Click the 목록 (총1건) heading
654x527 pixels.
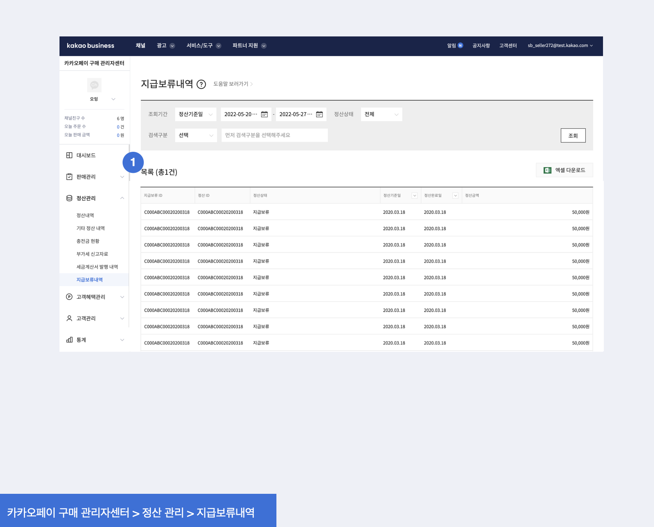(159, 172)
